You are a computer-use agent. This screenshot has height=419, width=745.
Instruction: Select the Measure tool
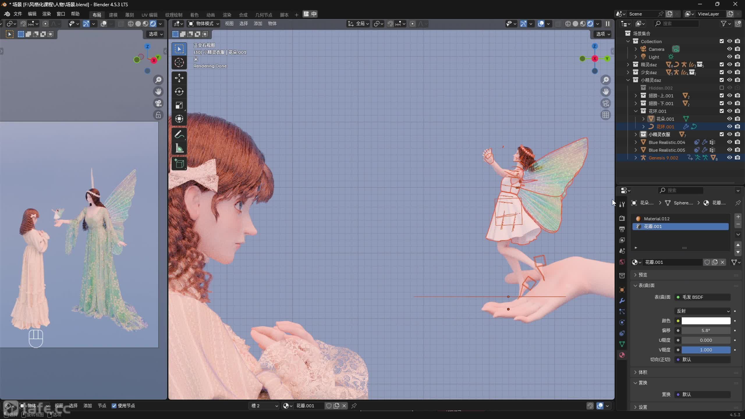point(179,148)
